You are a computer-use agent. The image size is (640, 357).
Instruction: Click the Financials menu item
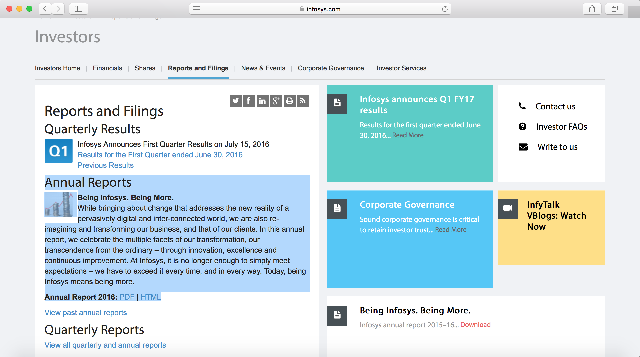[x=108, y=68]
